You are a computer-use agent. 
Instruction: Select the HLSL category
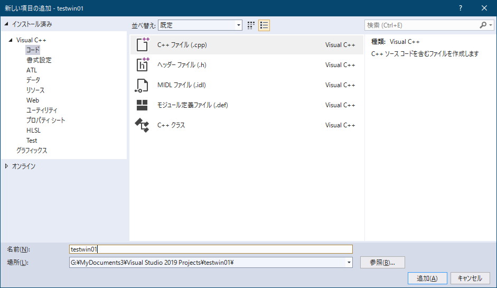pos(33,131)
